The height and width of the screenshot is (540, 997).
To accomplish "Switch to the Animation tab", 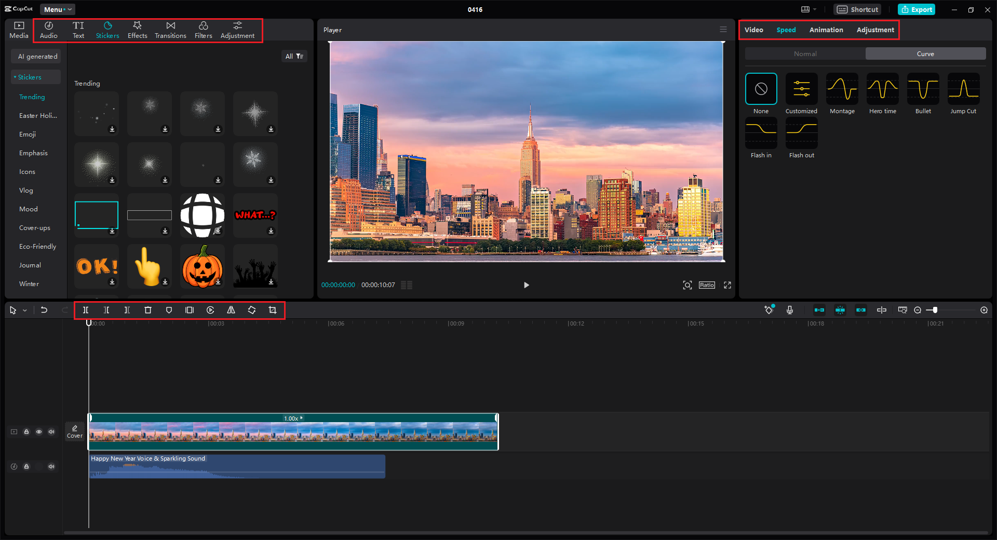I will point(826,30).
